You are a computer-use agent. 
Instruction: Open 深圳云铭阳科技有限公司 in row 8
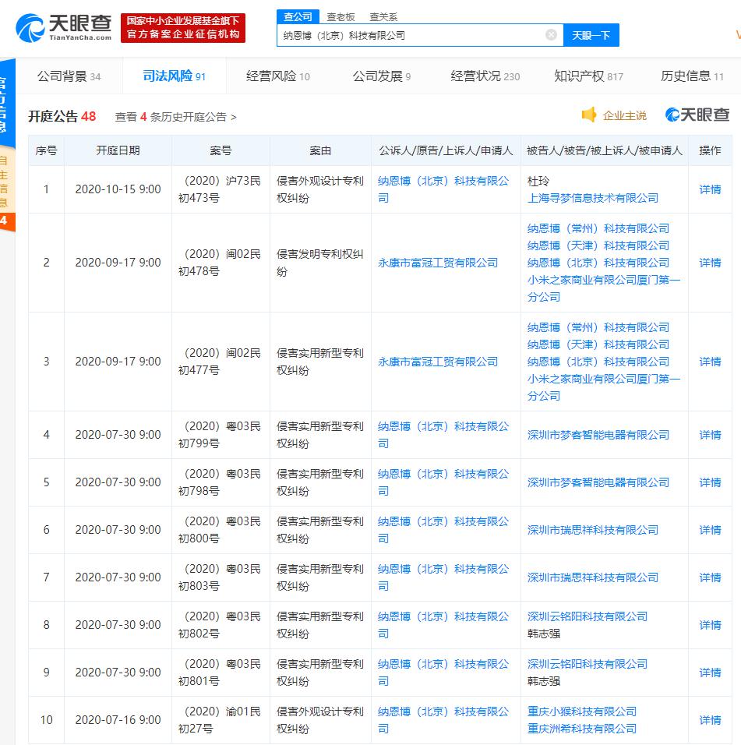tap(588, 616)
